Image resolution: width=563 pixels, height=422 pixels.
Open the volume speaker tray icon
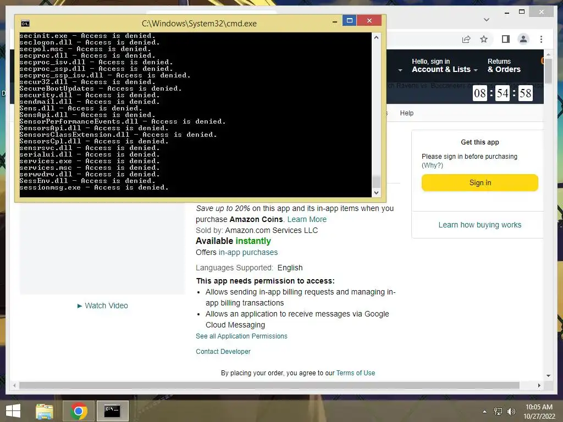[511, 412]
